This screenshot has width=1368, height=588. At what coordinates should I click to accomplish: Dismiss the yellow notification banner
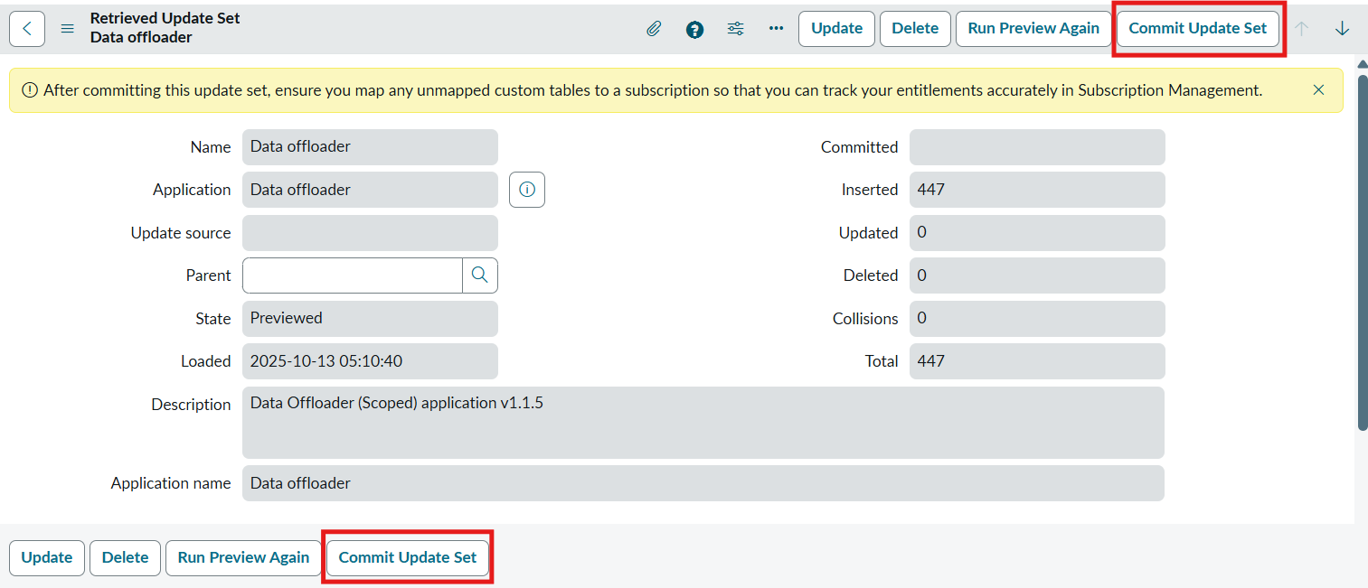(x=1318, y=90)
